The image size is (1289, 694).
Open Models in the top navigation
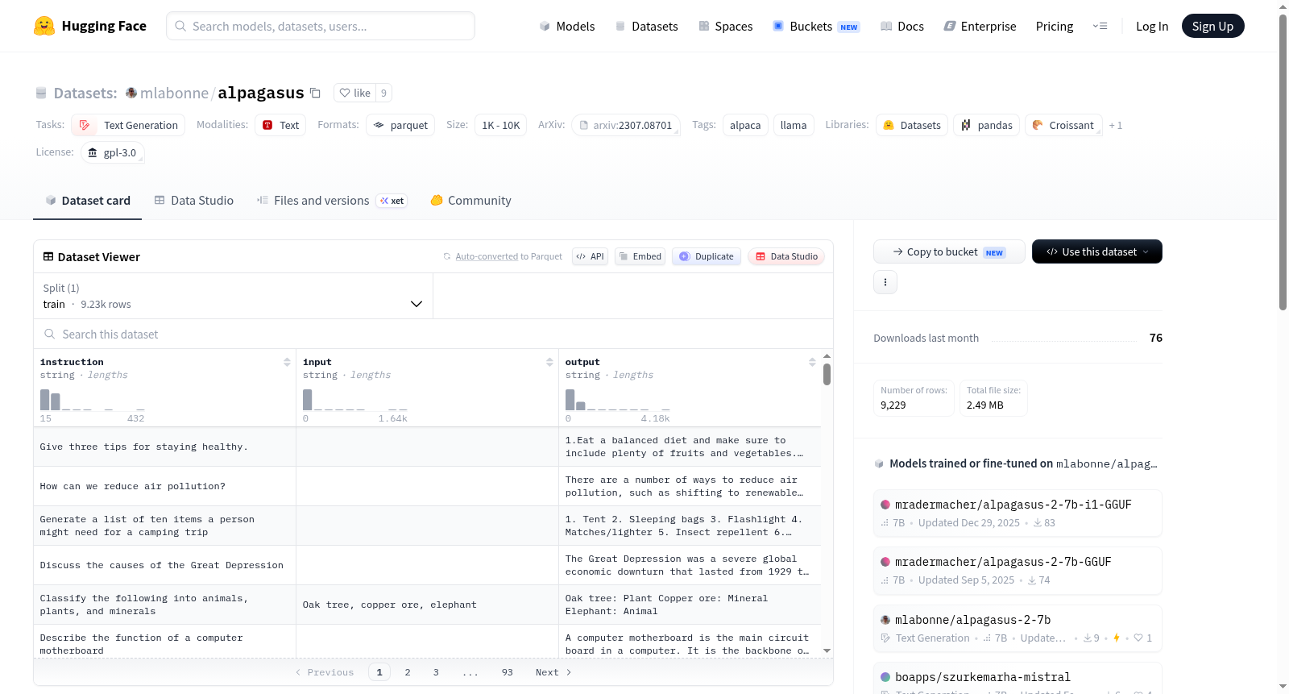(567, 26)
